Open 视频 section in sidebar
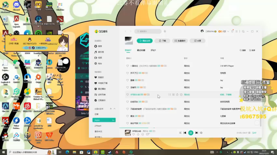277x155 pixels. pos(98,58)
